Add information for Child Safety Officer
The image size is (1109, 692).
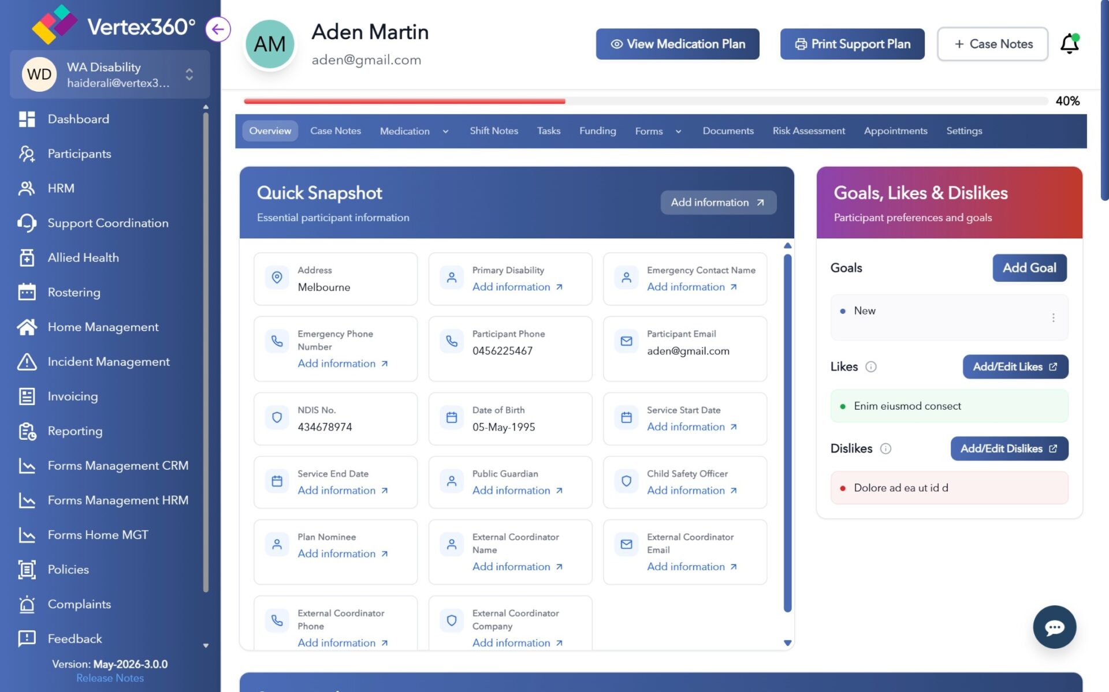coord(691,490)
